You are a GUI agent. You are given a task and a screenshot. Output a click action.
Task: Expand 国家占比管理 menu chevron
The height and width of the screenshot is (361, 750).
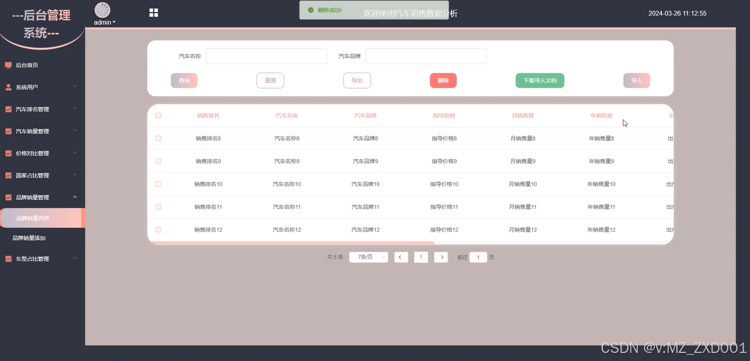[75, 175]
